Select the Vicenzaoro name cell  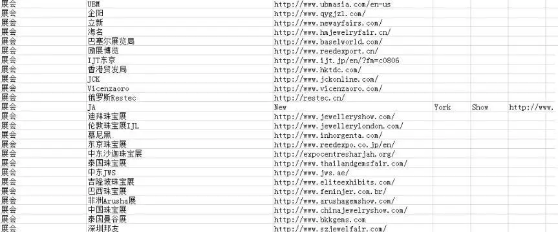180,88
